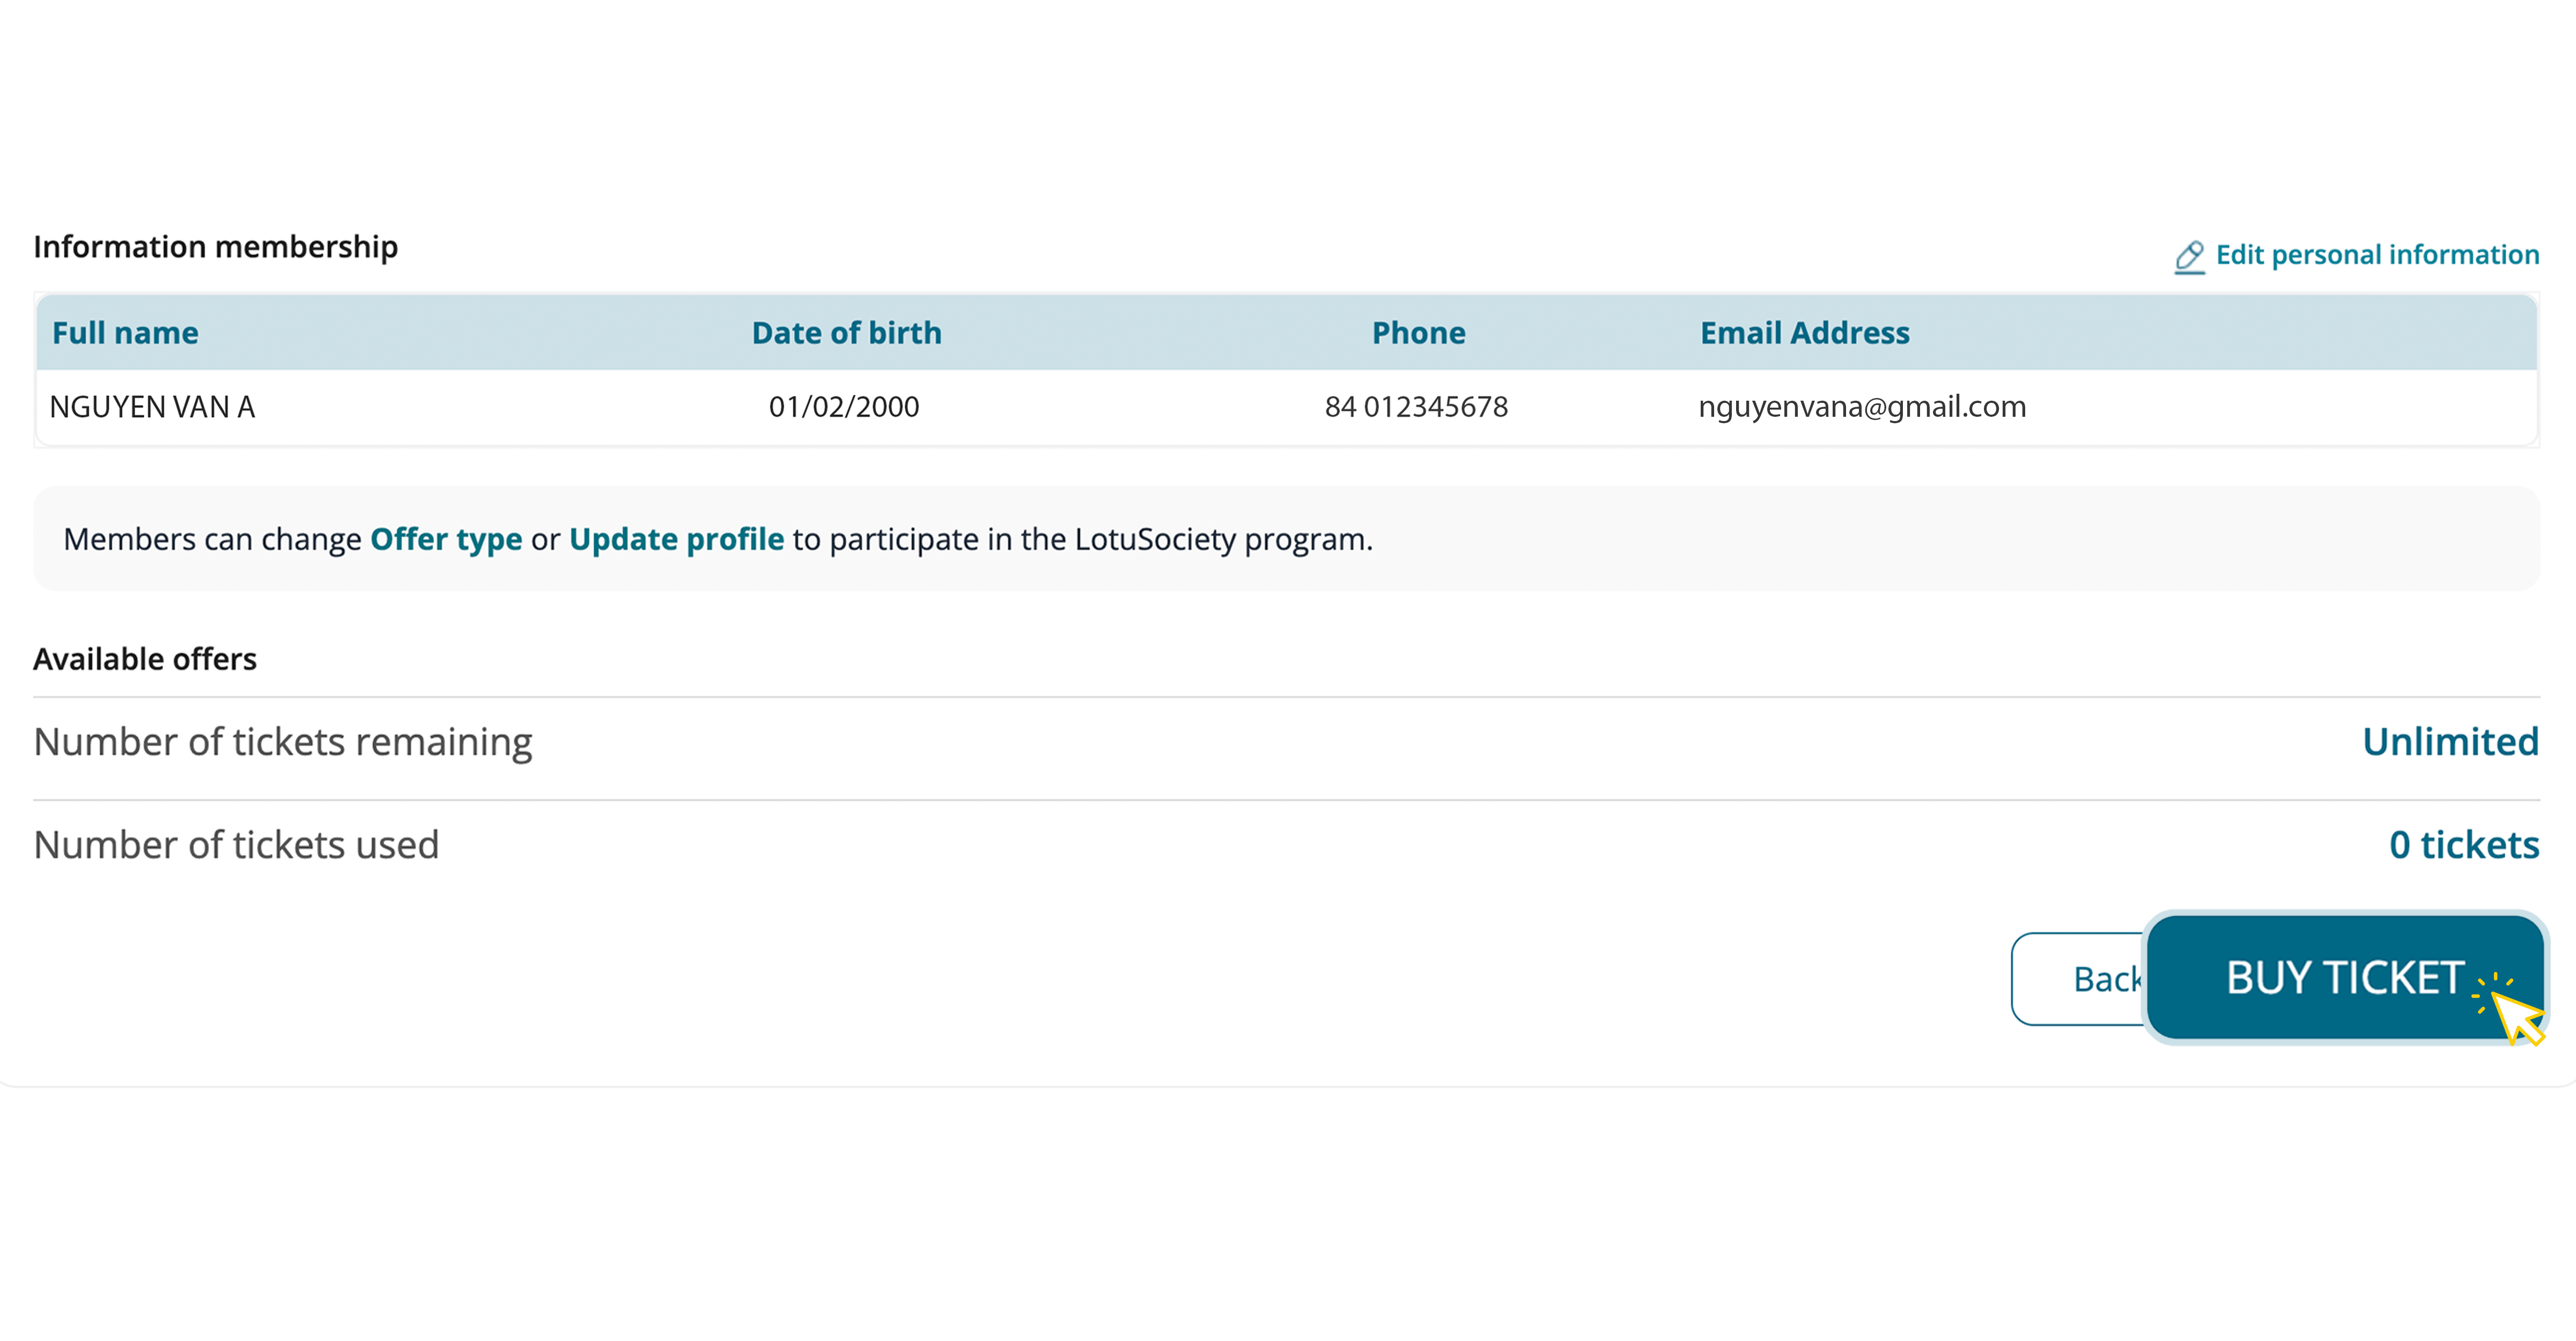This screenshot has width=2576, height=1341.
Task: Click the Offer type link
Action: click(446, 539)
